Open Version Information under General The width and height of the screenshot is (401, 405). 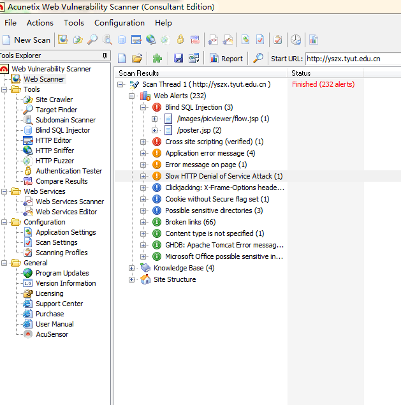pos(66,283)
